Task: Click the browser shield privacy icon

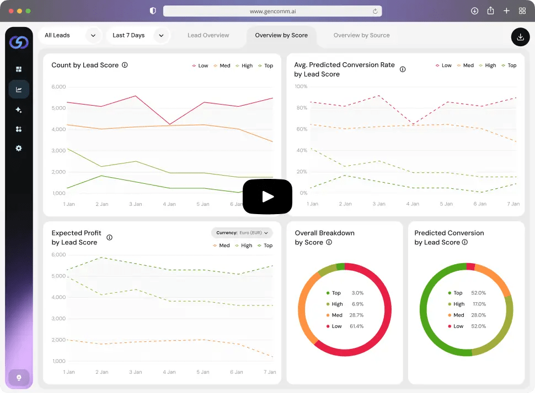Action: point(153,11)
